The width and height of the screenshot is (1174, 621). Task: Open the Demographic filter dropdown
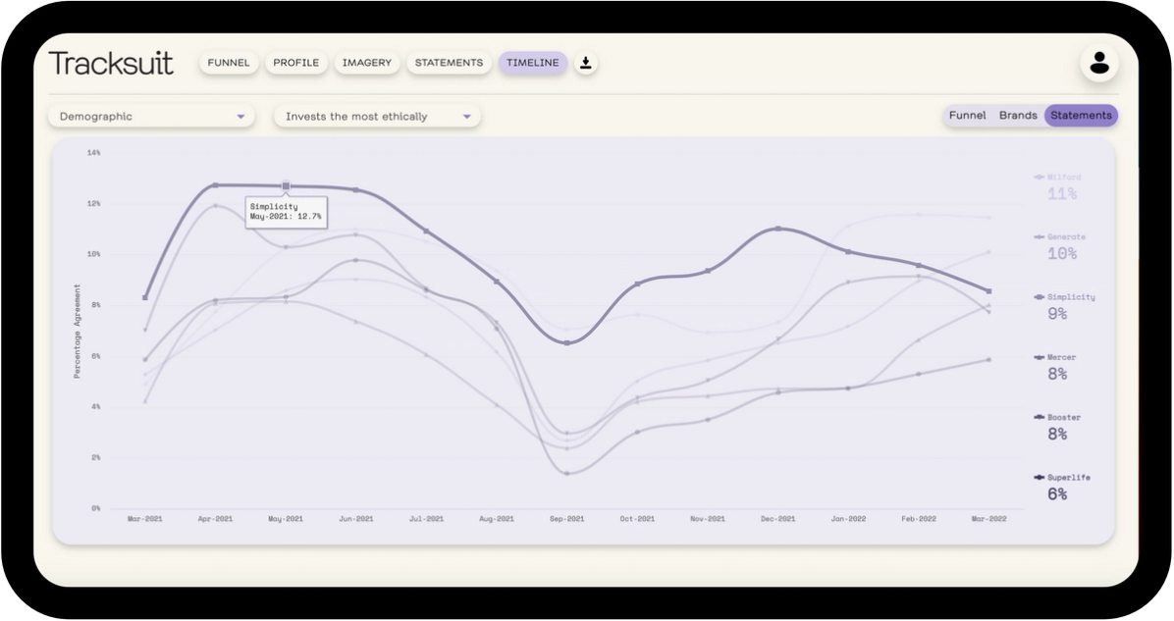(x=150, y=116)
